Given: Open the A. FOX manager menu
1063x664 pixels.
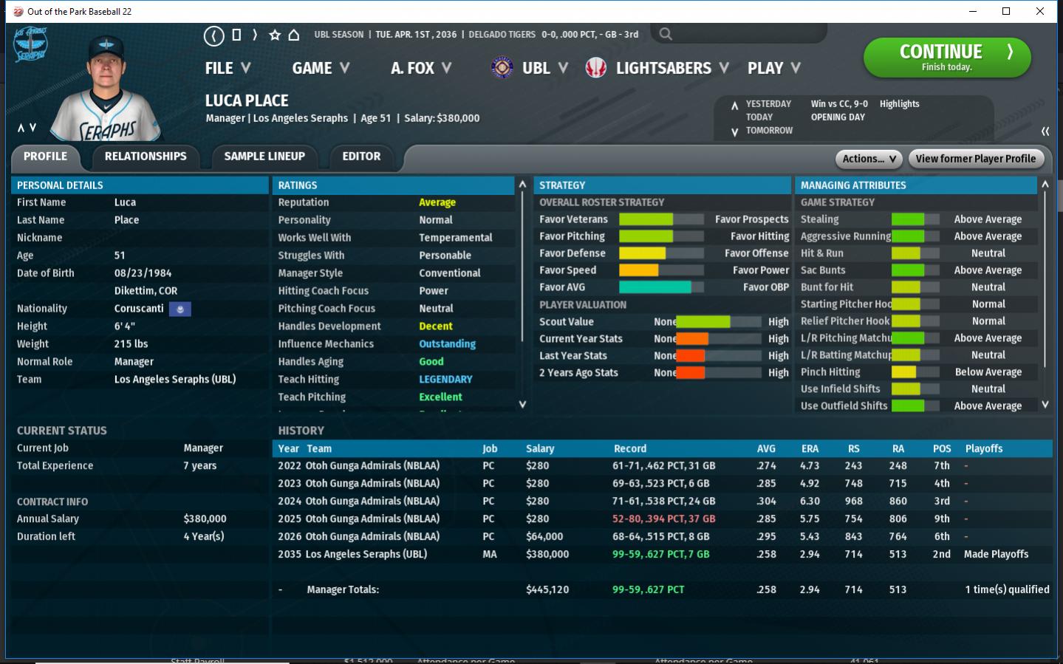Looking at the screenshot, I should click(421, 68).
